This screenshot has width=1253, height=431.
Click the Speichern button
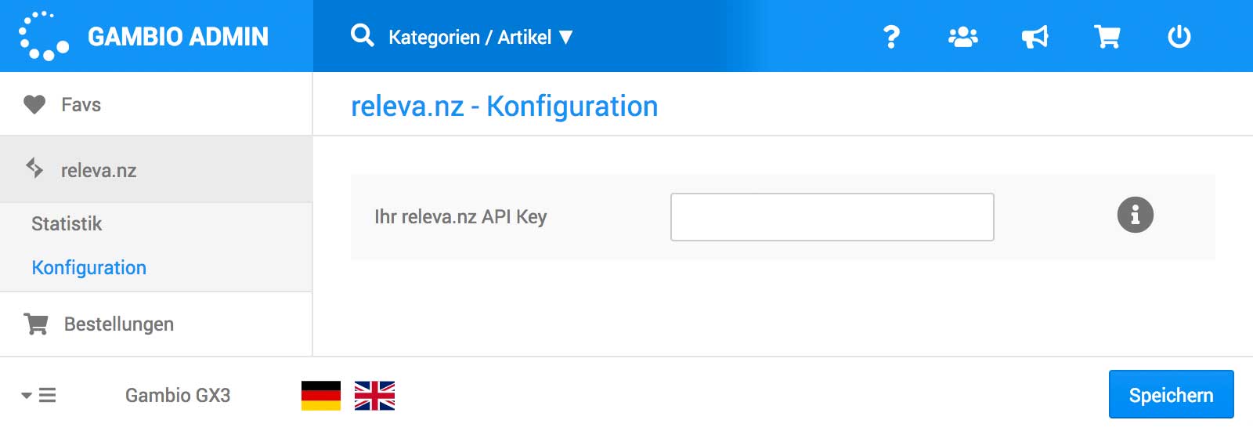click(1171, 394)
